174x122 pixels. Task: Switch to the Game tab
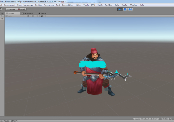tap(42, 13)
